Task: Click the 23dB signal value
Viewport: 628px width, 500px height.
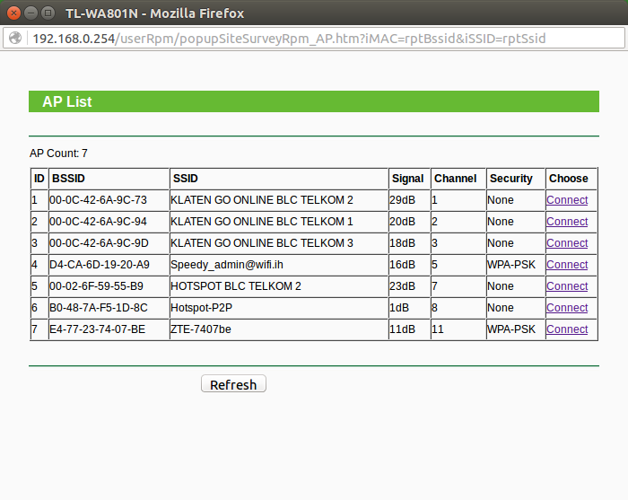Action: coord(402,286)
